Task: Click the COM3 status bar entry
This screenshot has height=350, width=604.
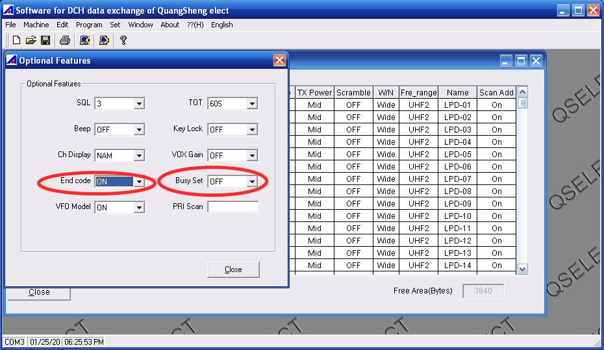Action: click(14, 342)
